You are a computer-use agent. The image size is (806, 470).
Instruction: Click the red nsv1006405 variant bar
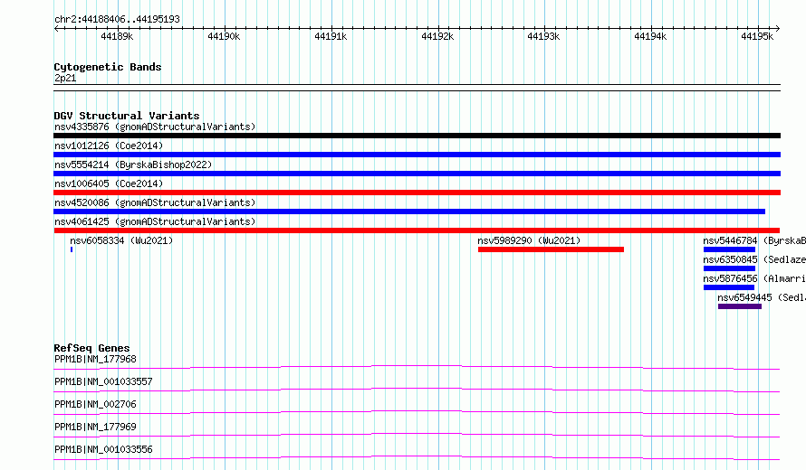tap(417, 193)
